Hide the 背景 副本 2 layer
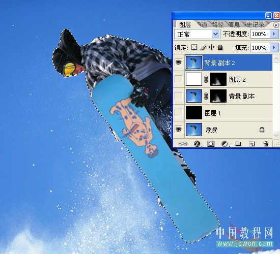The height and width of the screenshot is (254, 280). click(179, 62)
